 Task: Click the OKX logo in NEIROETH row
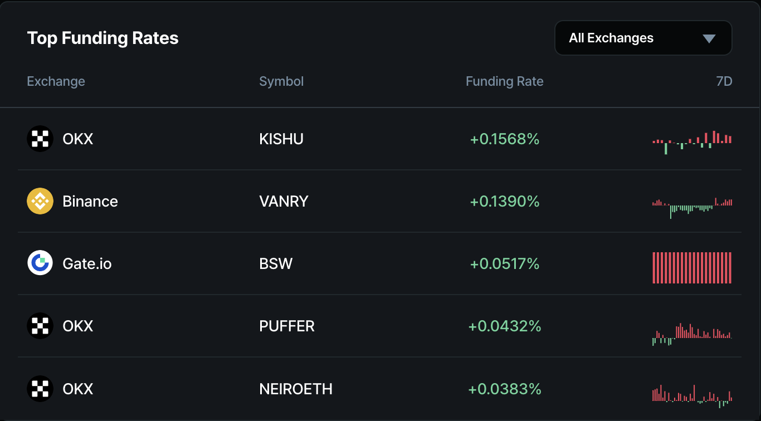tap(40, 388)
